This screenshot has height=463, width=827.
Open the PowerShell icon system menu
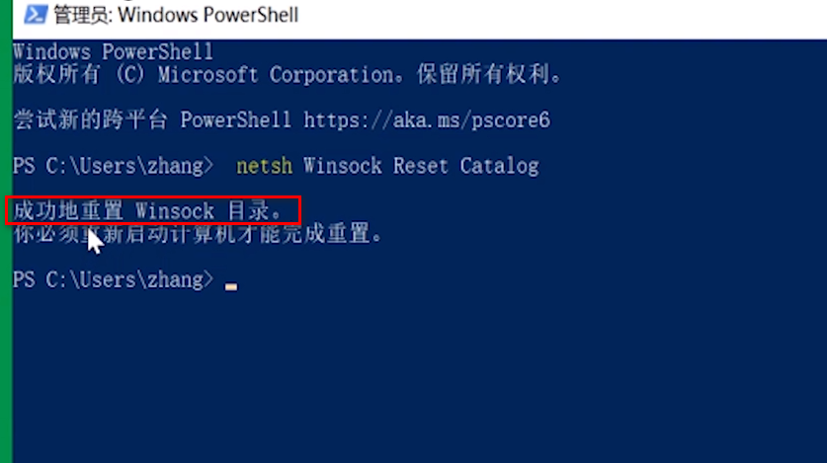pos(36,15)
